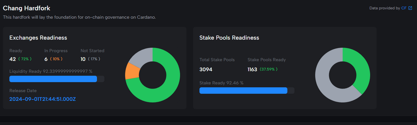The width and height of the screenshot is (417, 125).
Task: Click the ( 72% ) ready percentage
Action: (x=25, y=59)
